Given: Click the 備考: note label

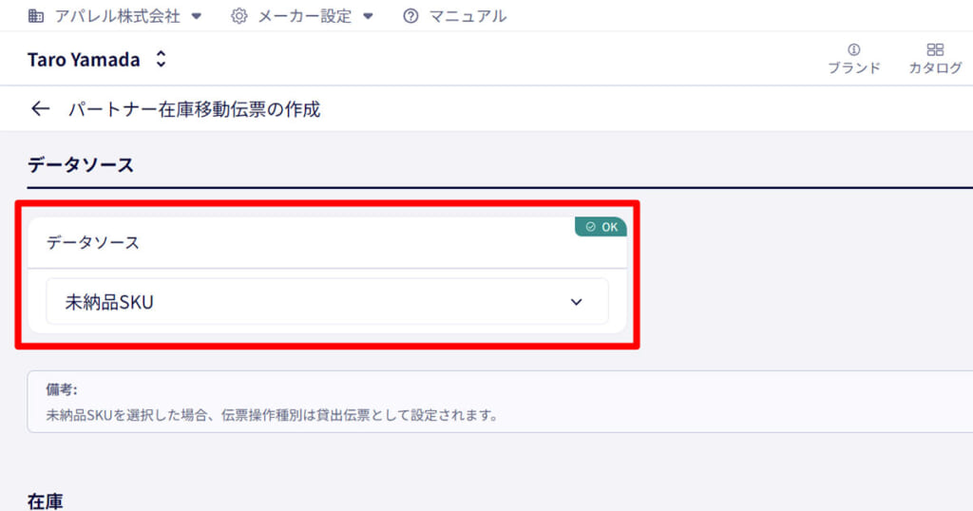Looking at the screenshot, I should pos(62,389).
